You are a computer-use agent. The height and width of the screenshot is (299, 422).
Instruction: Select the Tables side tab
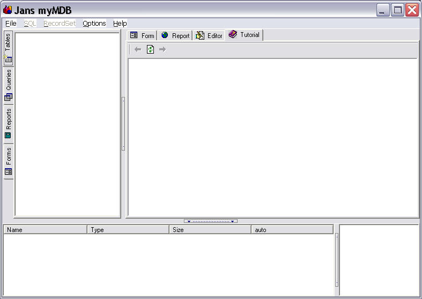point(9,48)
